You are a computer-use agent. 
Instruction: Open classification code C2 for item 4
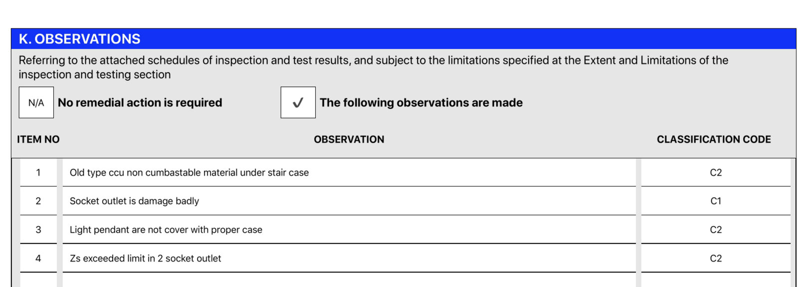tap(716, 258)
